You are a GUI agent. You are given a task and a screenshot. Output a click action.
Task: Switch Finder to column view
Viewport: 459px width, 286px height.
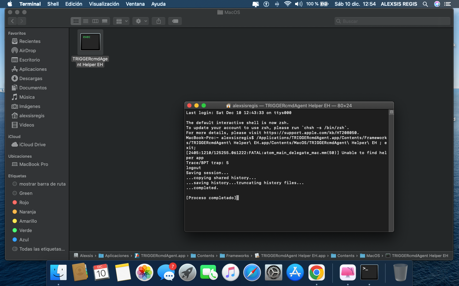coord(95,21)
